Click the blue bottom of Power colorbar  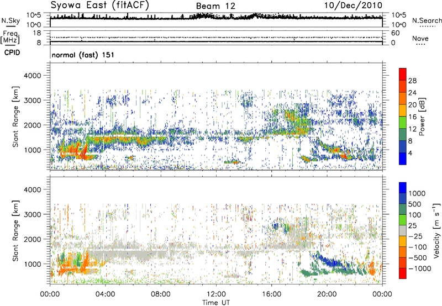[x=403, y=159]
